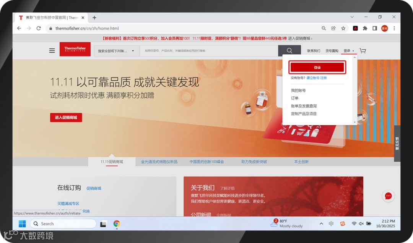The height and width of the screenshot is (243, 413).
Task: Open Task View on the taskbar
Action: coord(103,224)
